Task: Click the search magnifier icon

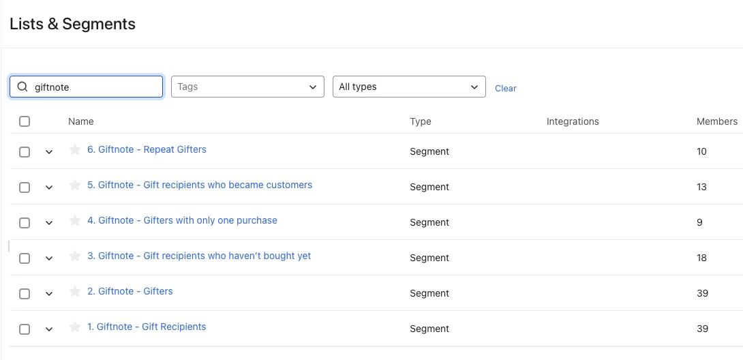Action: coord(22,87)
